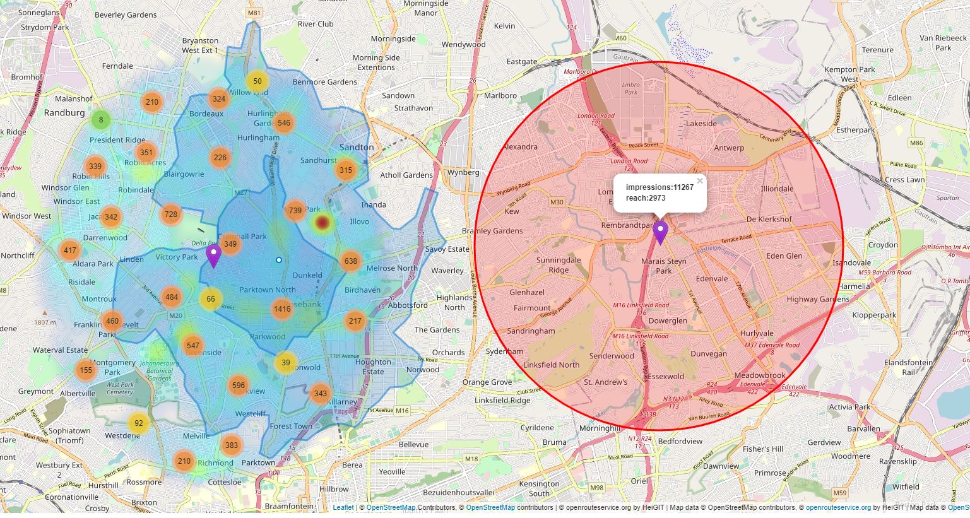Click the cluster marker labeled 210 near Richmond
Viewport: 970px width, 518px height.
184,461
